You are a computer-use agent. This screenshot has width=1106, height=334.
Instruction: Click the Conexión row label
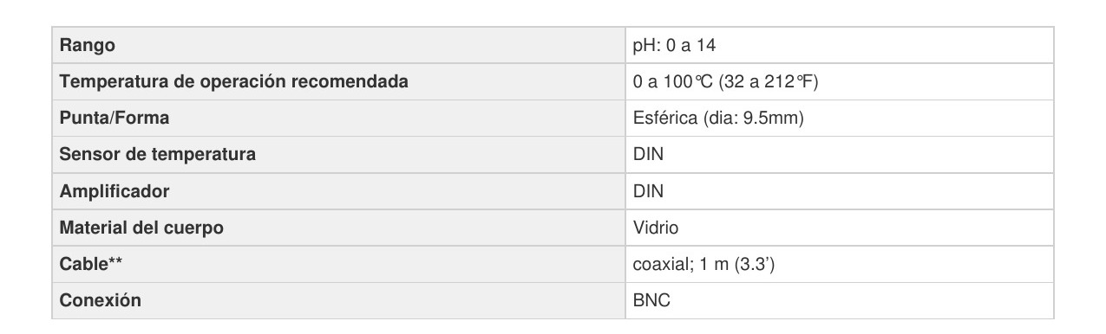click(x=100, y=301)
